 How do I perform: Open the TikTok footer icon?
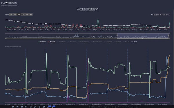pyautogui.click(x=35, y=107)
